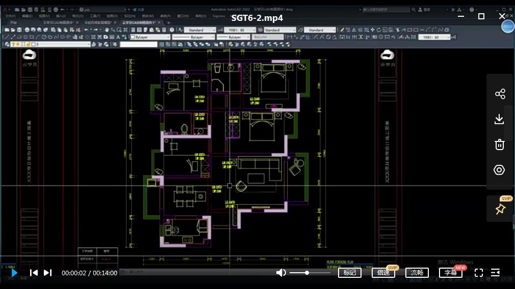Viewport: 515px width, 289px height.
Task: Click the Plot printer icon
Action: pyautogui.click(x=27, y=30)
